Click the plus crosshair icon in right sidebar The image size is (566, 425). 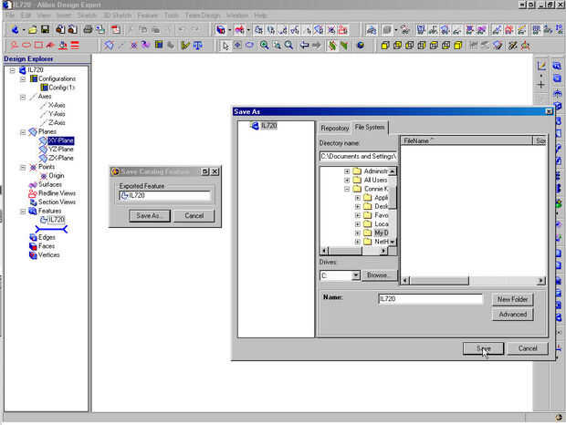pos(541,85)
